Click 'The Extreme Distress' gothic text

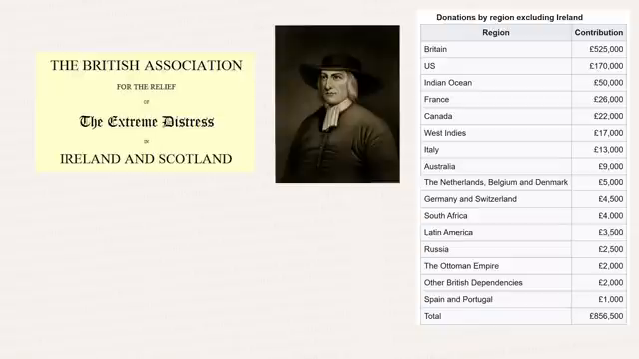(x=147, y=122)
